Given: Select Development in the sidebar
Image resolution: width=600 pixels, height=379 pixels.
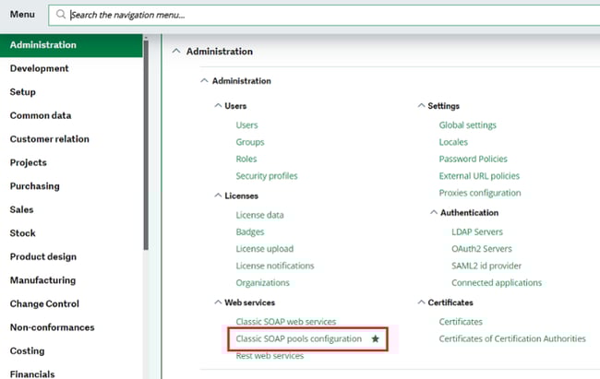Looking at the screenshot, I should tap(39, 68).
